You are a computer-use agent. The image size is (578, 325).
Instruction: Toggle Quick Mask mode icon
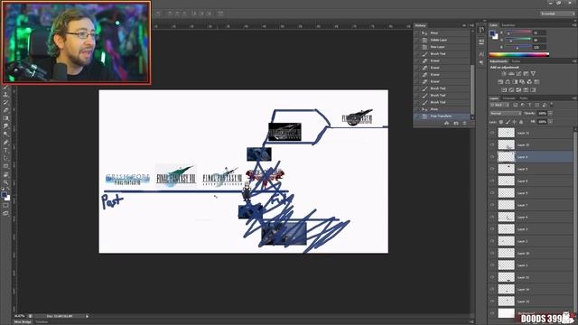coord(5,206)
